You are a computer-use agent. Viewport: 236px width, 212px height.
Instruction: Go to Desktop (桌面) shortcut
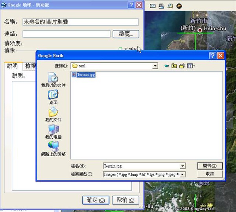pos(53,97)
